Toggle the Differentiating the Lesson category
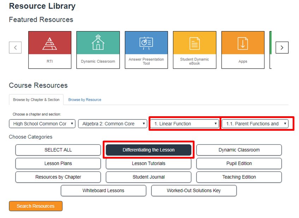The height and width of the screenshot is (218, 299). pos(149,150)
